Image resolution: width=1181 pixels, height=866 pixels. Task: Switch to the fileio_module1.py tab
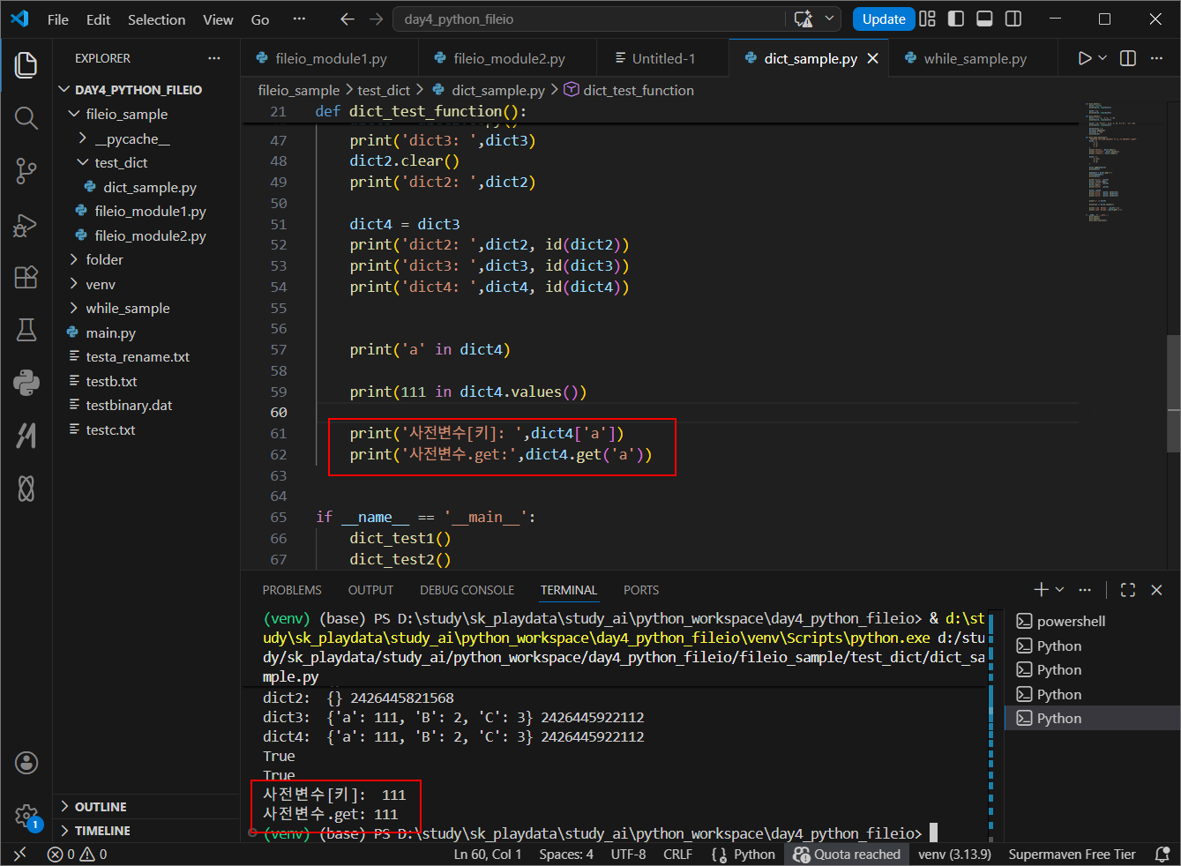[x=331, y=58]
